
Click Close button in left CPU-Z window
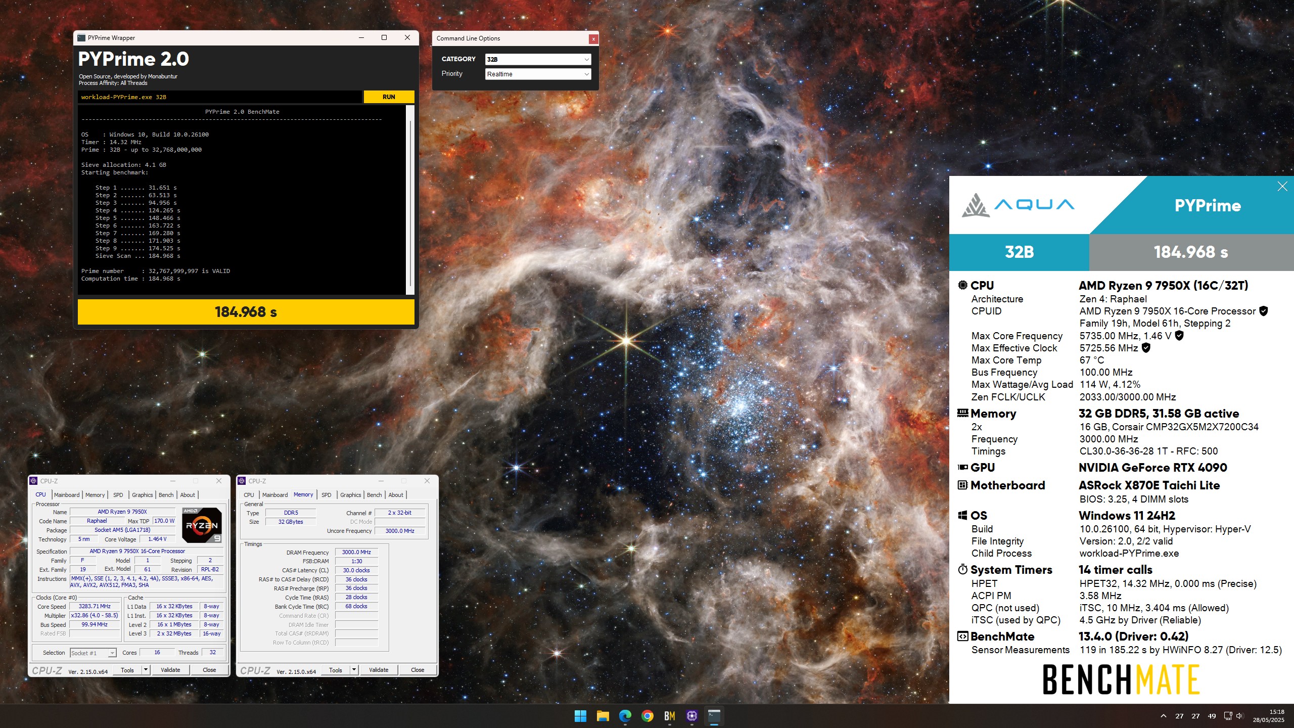[x=209, y=670]
